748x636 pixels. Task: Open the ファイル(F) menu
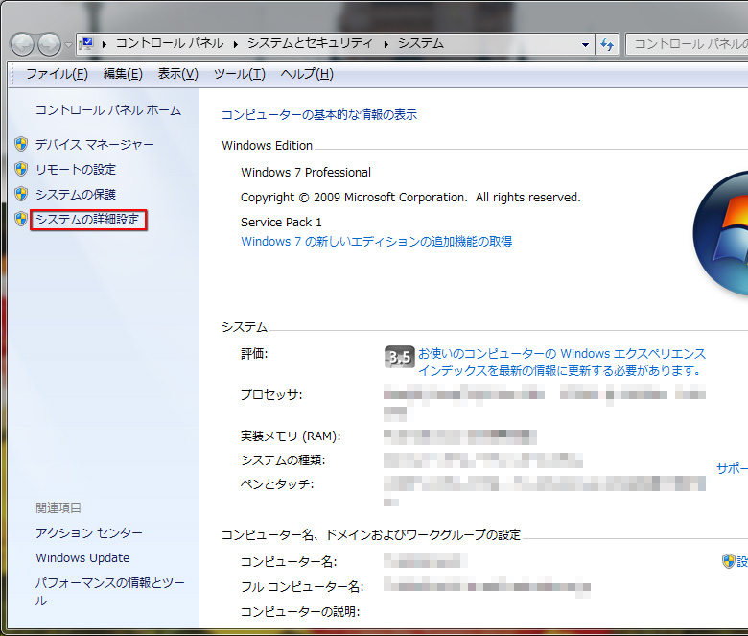coord(57,74)
